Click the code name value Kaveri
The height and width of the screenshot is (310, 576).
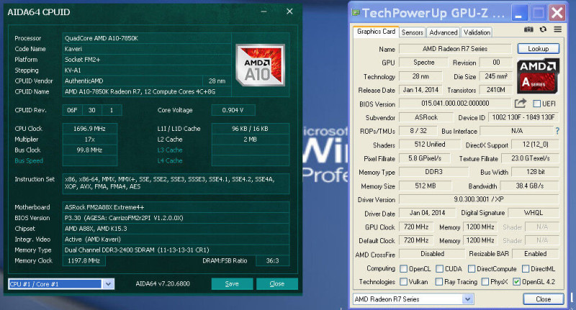coord(147,49)
